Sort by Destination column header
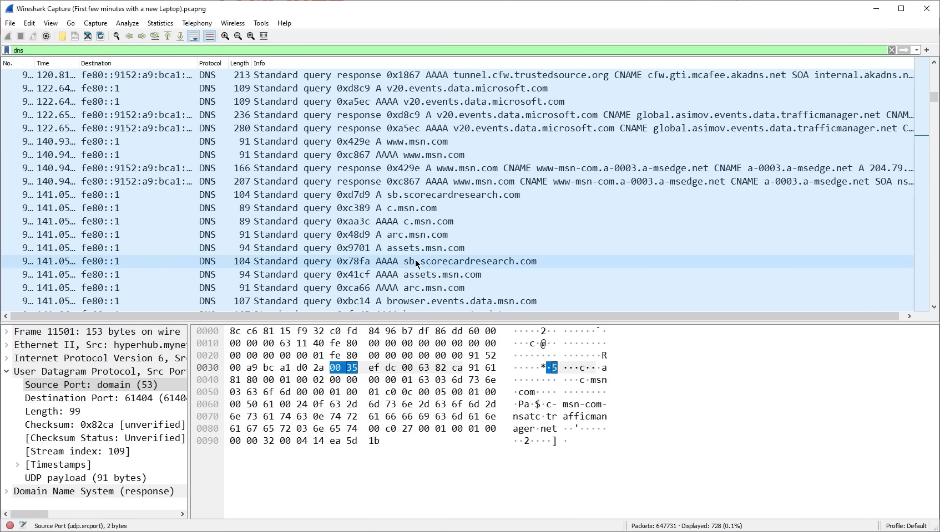This screenshot has height=532, width=940. [138, 63]
